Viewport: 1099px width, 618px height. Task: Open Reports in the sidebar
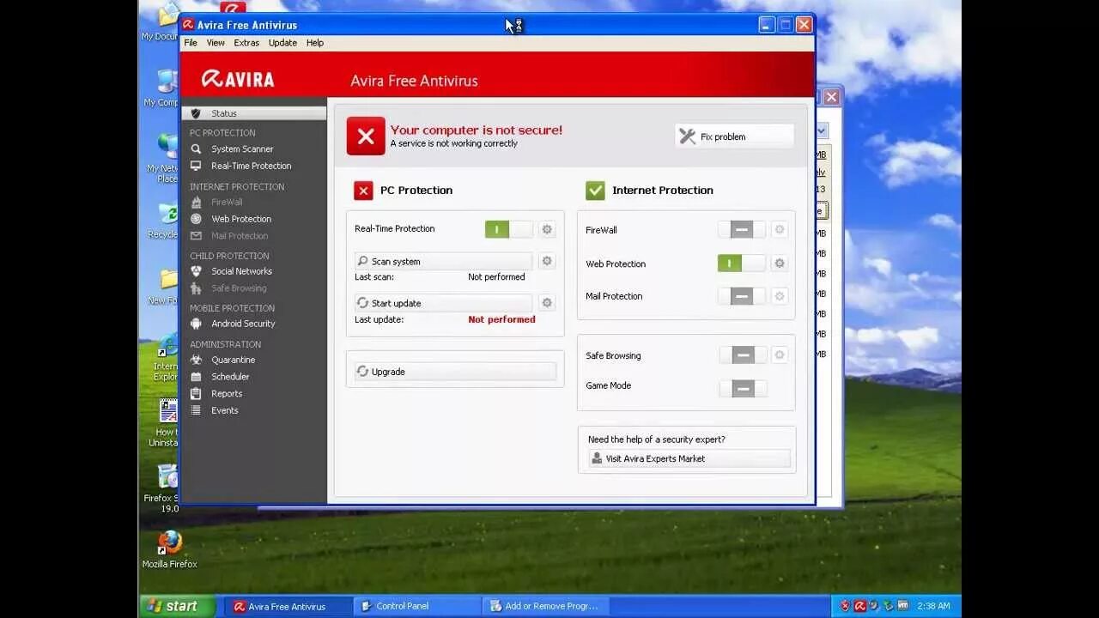[x=227, y=394]
